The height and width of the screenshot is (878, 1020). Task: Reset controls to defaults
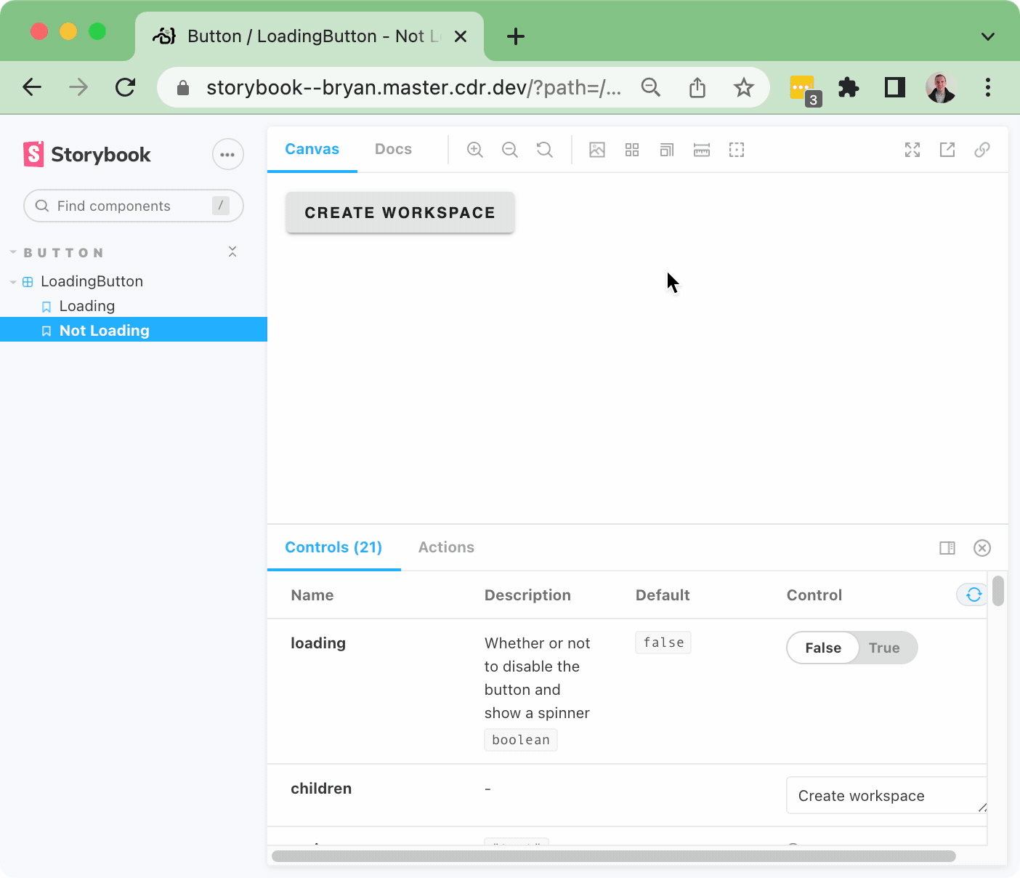click(974, 595)
